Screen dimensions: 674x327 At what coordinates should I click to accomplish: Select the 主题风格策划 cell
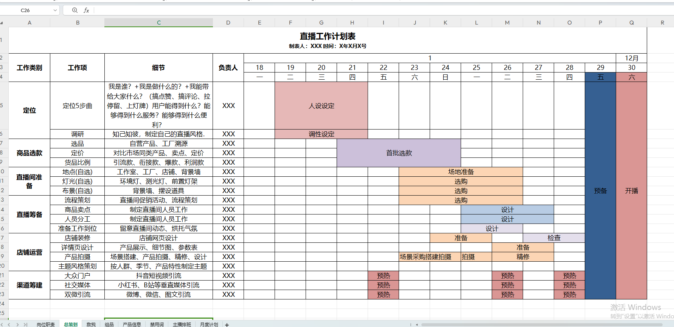tap(78, 266)
